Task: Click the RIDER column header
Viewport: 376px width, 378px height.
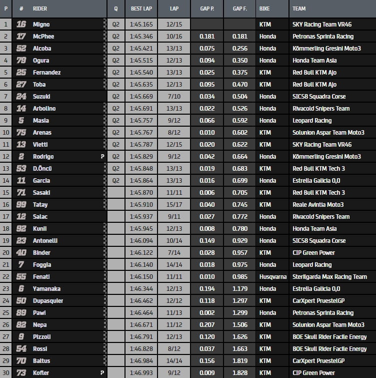Action: [x=39, y=9]
